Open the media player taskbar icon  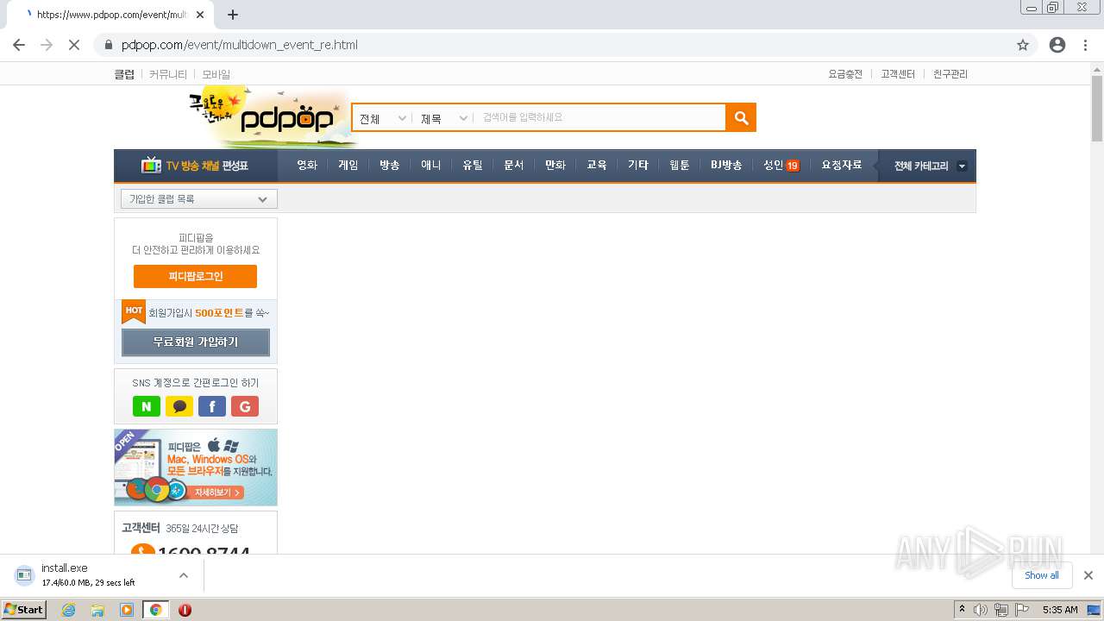(x=127, y=610)
